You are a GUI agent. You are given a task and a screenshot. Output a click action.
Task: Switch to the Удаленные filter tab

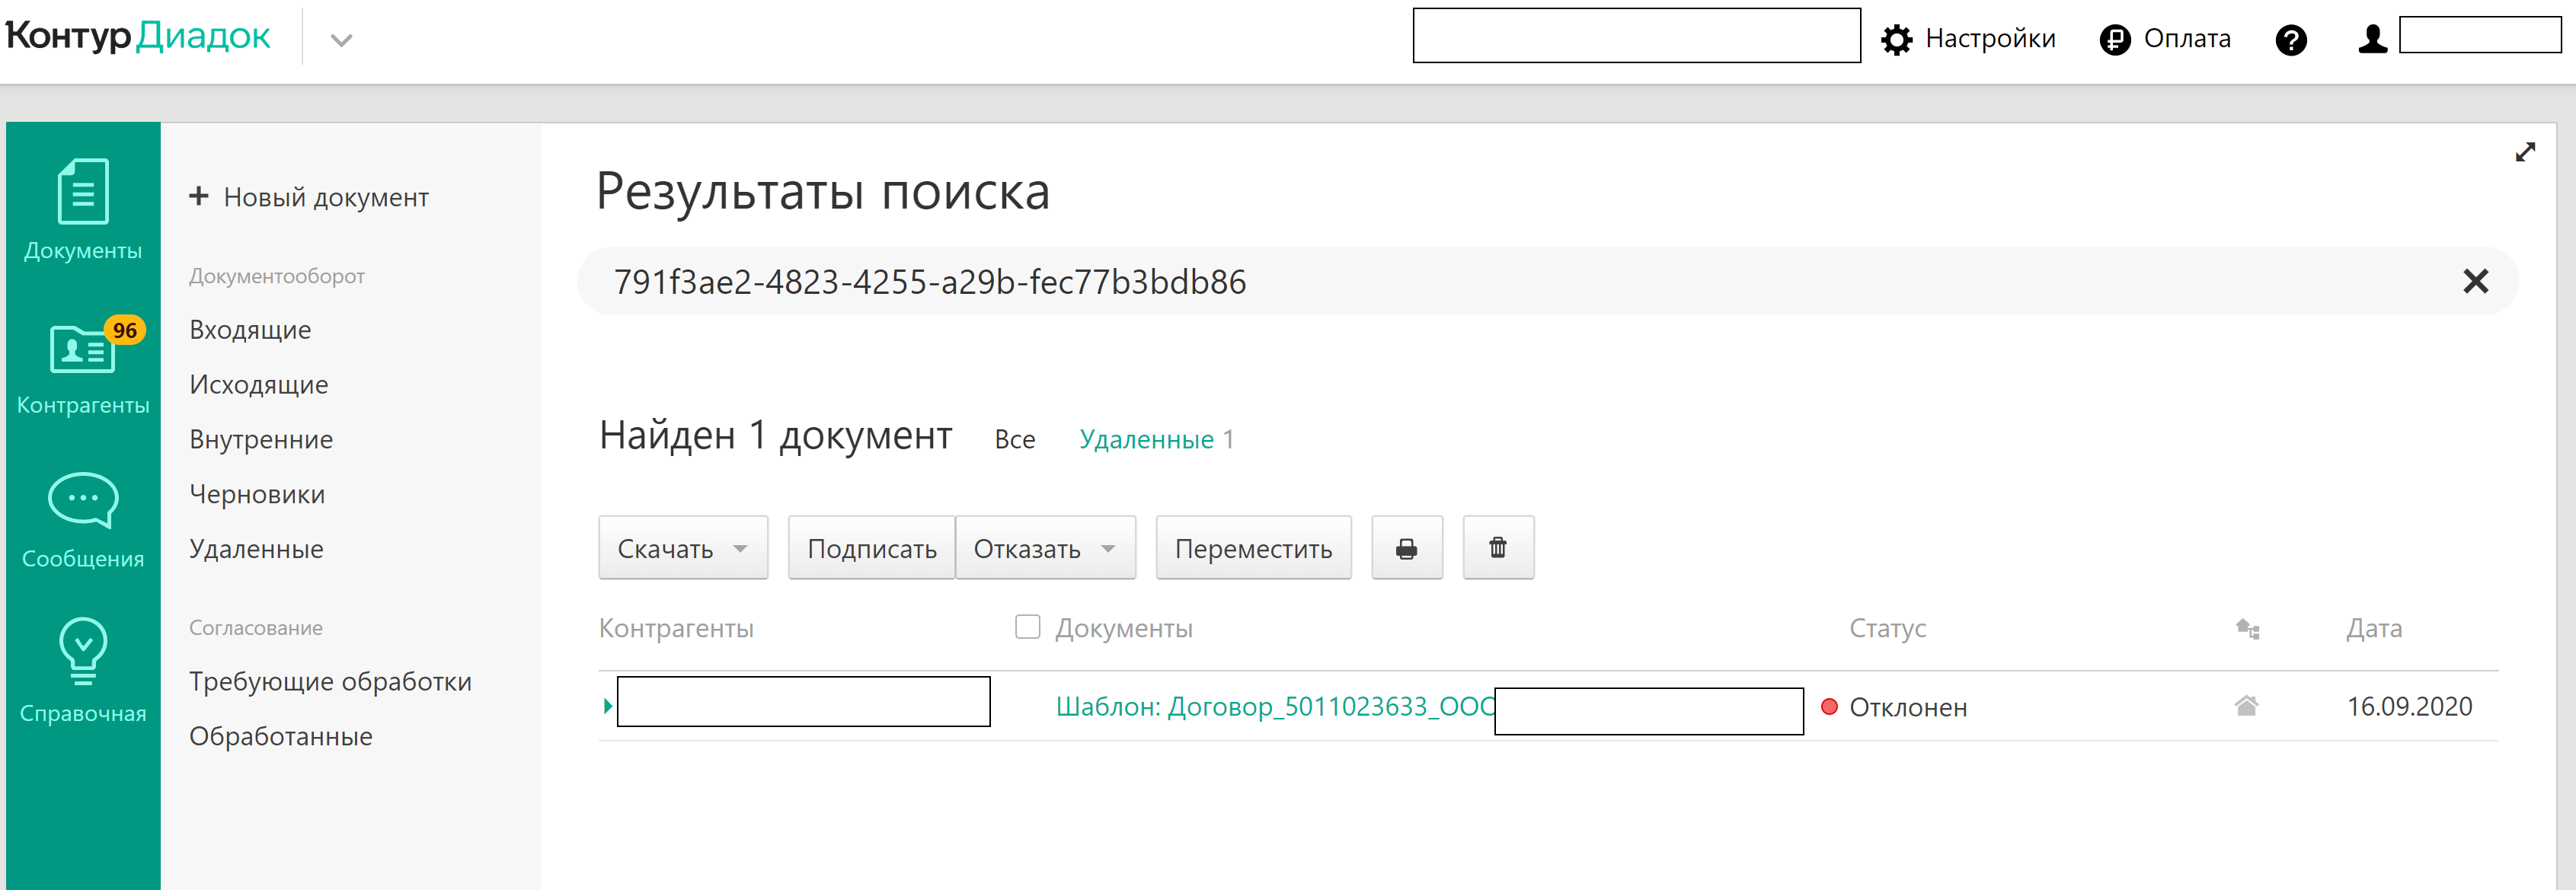pyautogui.click(x=1149, y=439)
